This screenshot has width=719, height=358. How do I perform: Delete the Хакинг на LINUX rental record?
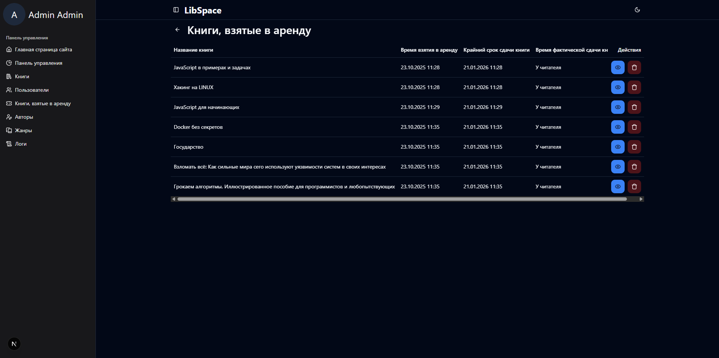point(634,88)
